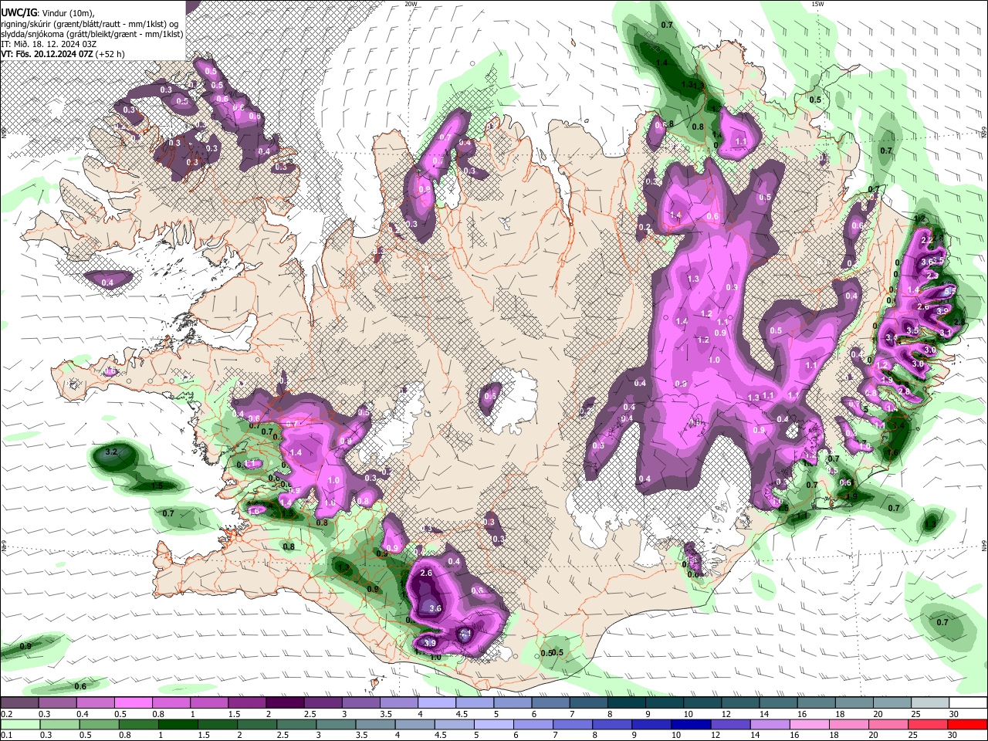
Task: Pick lower legend light pink swatch between 16 and 18
Action: coord(810,725)
